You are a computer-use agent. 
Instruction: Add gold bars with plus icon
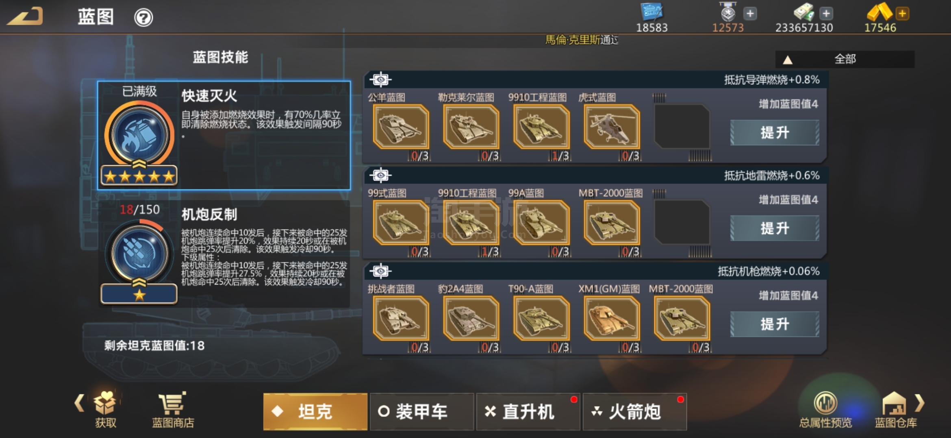click(x=902, y=13)
